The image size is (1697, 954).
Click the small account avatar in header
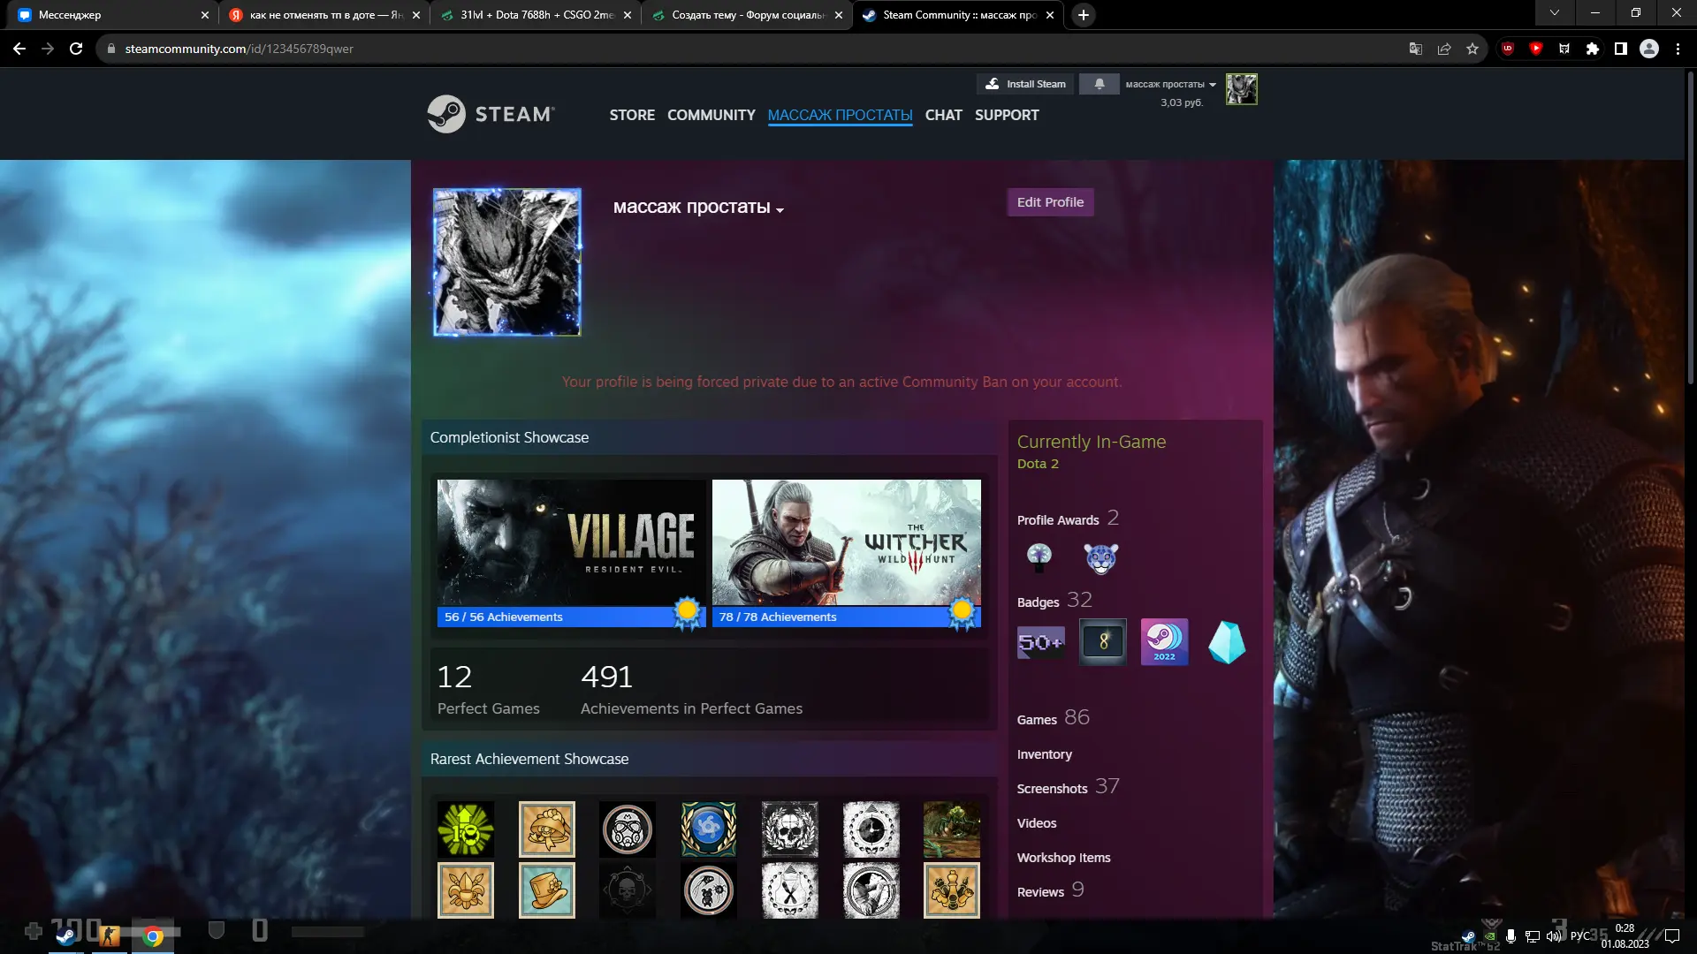point(1241,89)
